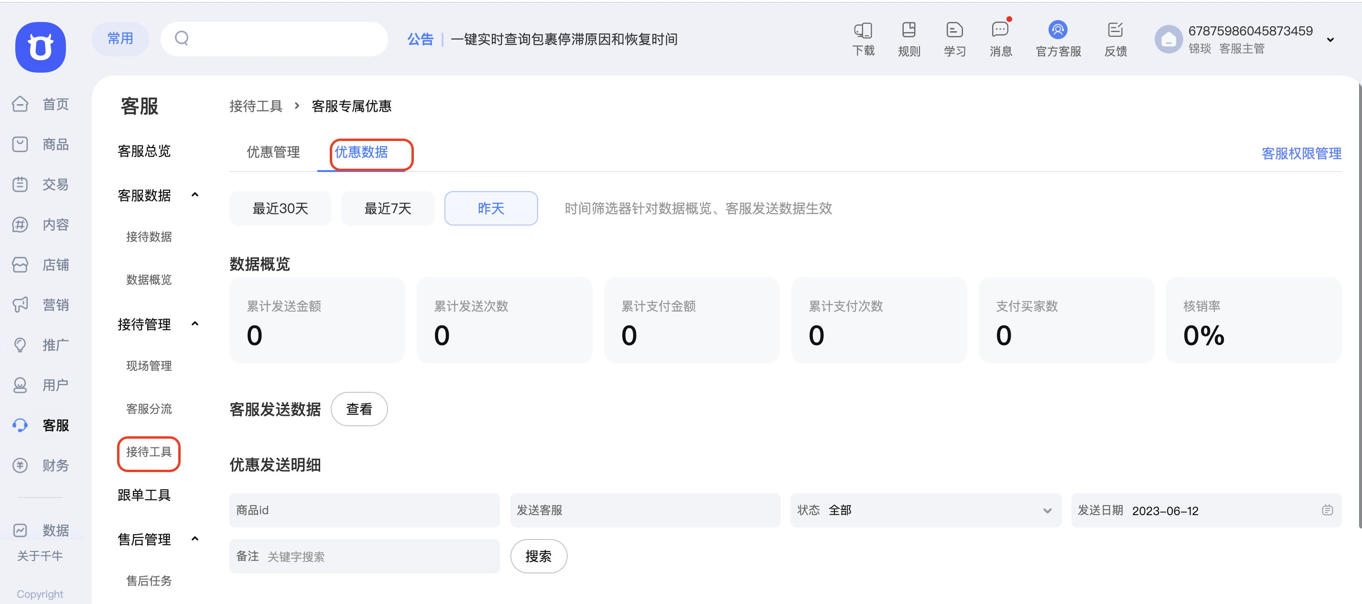Click the 累计支付金额 data card
Image resolution: width=1362 pixels, height=604 pixels.
point(692,321)
